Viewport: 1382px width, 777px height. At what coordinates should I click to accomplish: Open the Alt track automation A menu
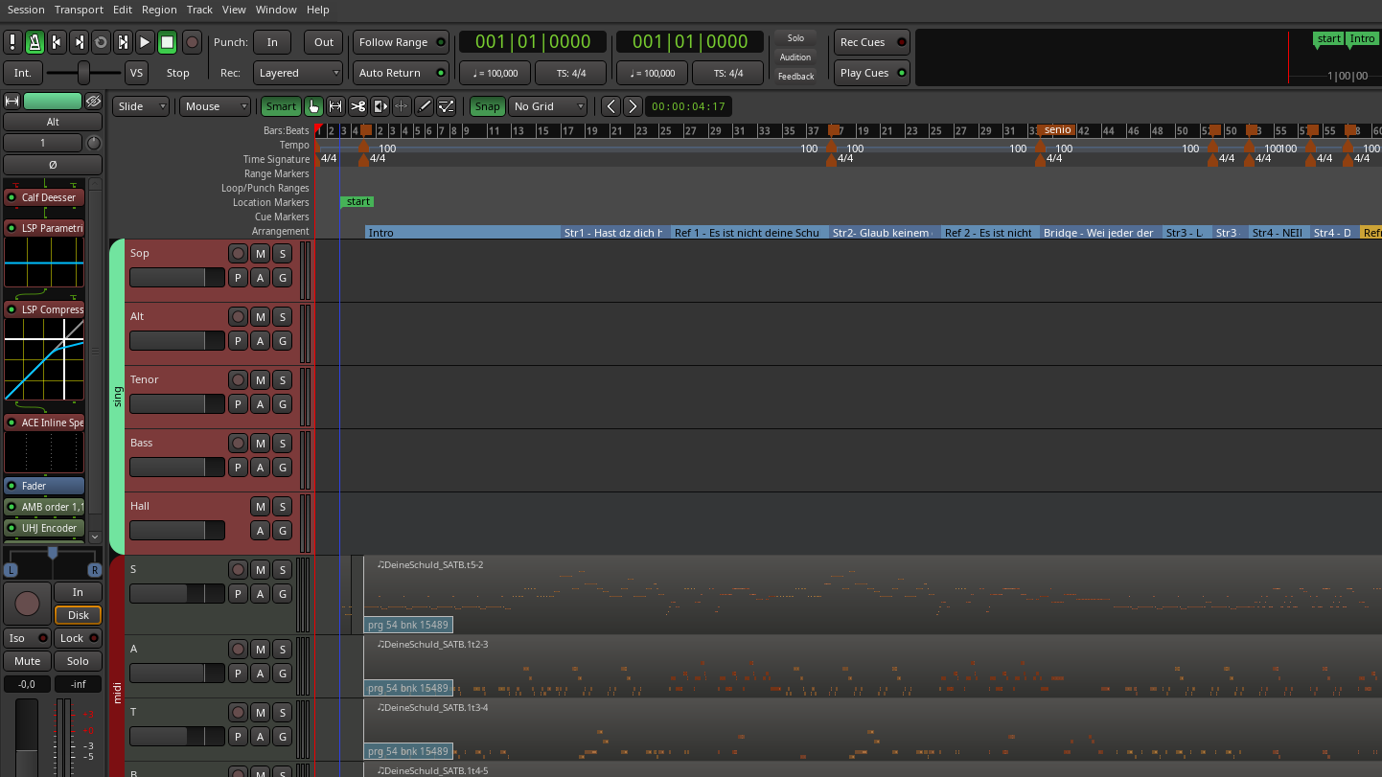(261, 341)
